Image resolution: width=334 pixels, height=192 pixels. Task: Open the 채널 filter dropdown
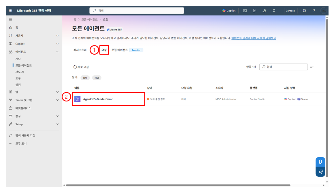pyautogui.click(x=97, y=78)
